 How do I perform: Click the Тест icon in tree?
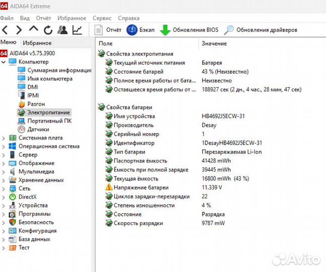(x=13, y=248)
